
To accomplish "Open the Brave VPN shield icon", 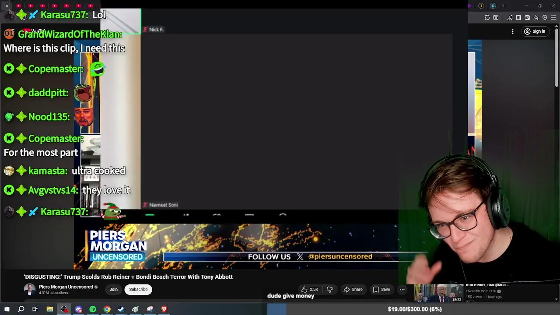I will 545,17.
